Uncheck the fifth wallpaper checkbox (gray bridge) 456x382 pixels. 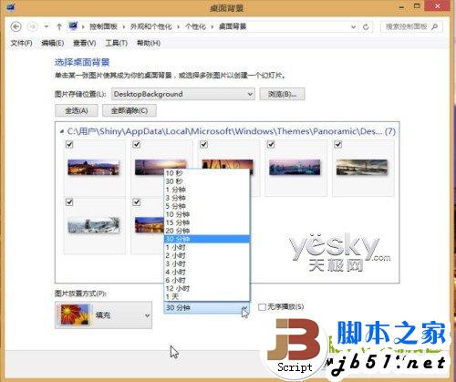tap(338, 144)
